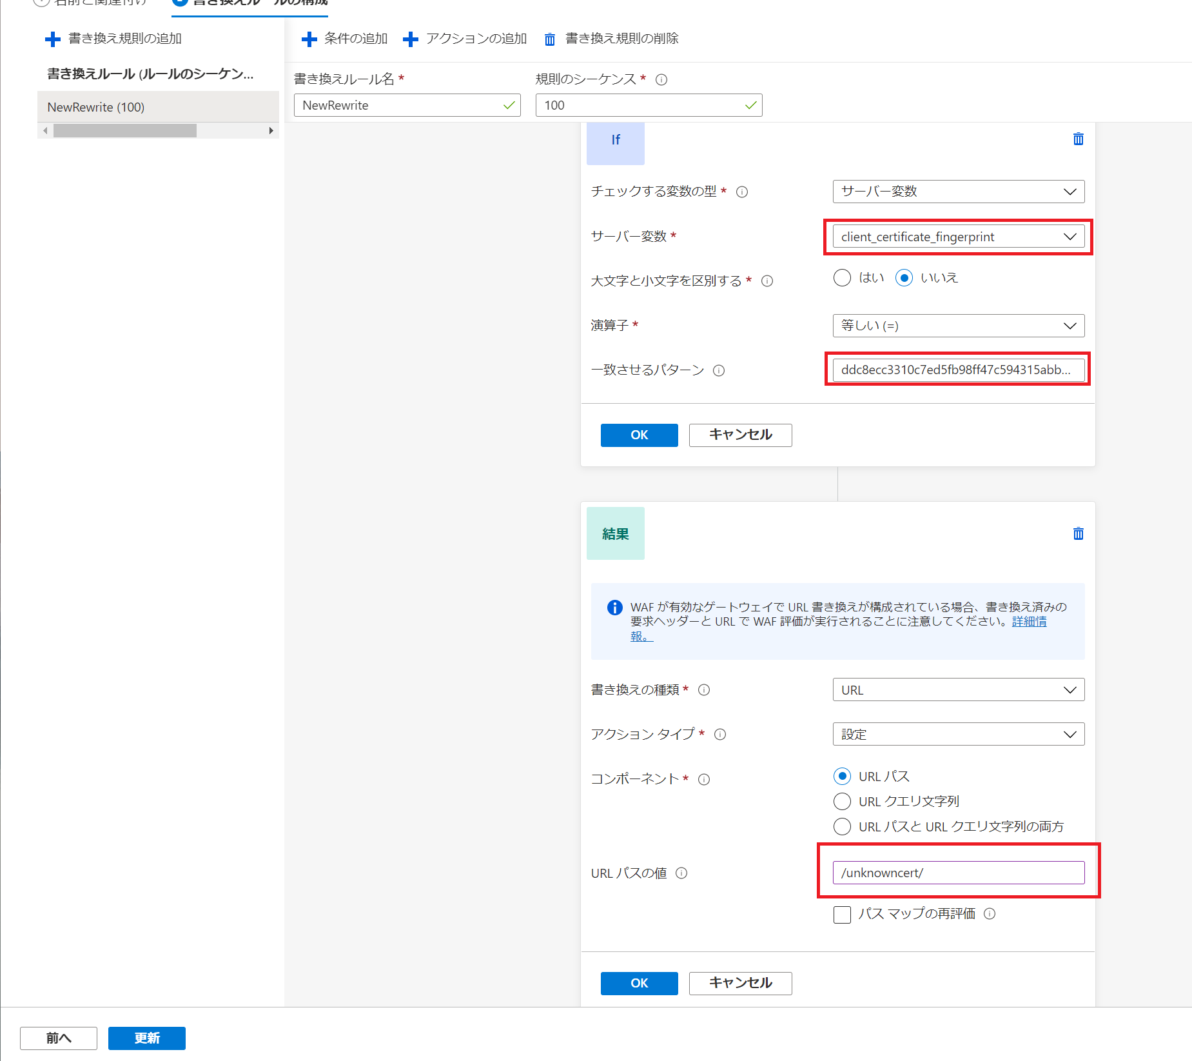Click the 前へ button
The height and width of the screenshot is (1061, 1192).
coord(59,1038)
